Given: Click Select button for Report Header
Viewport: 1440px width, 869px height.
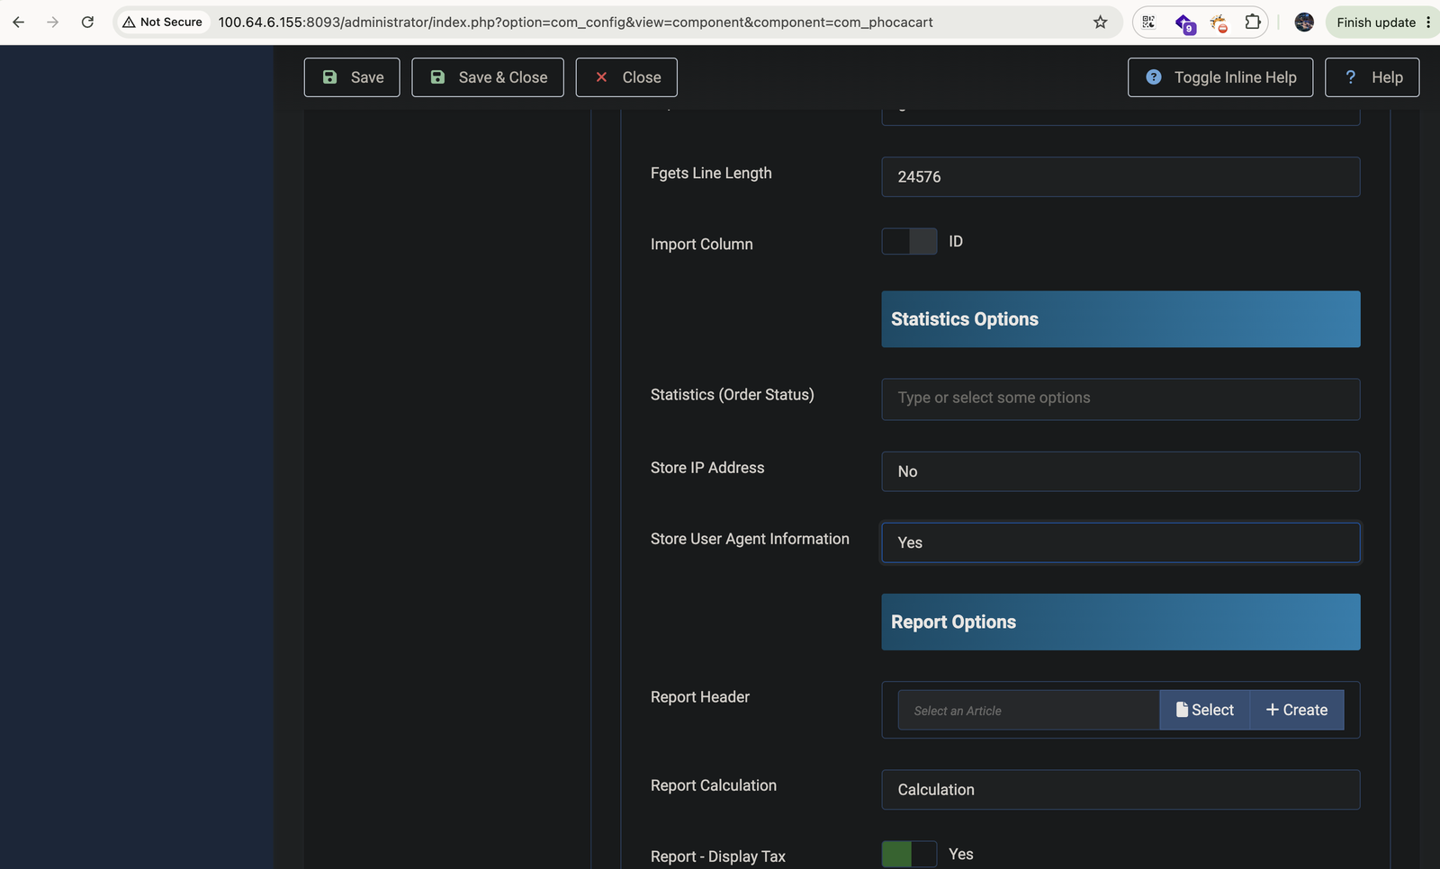Looking at the screenshot, I should click(x=1204, y=710).
